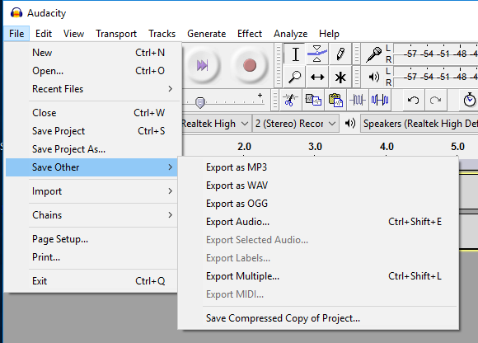This screenshot has height=343, width=478.
Task: Choose Page Setup...
Action: (91, 239)
